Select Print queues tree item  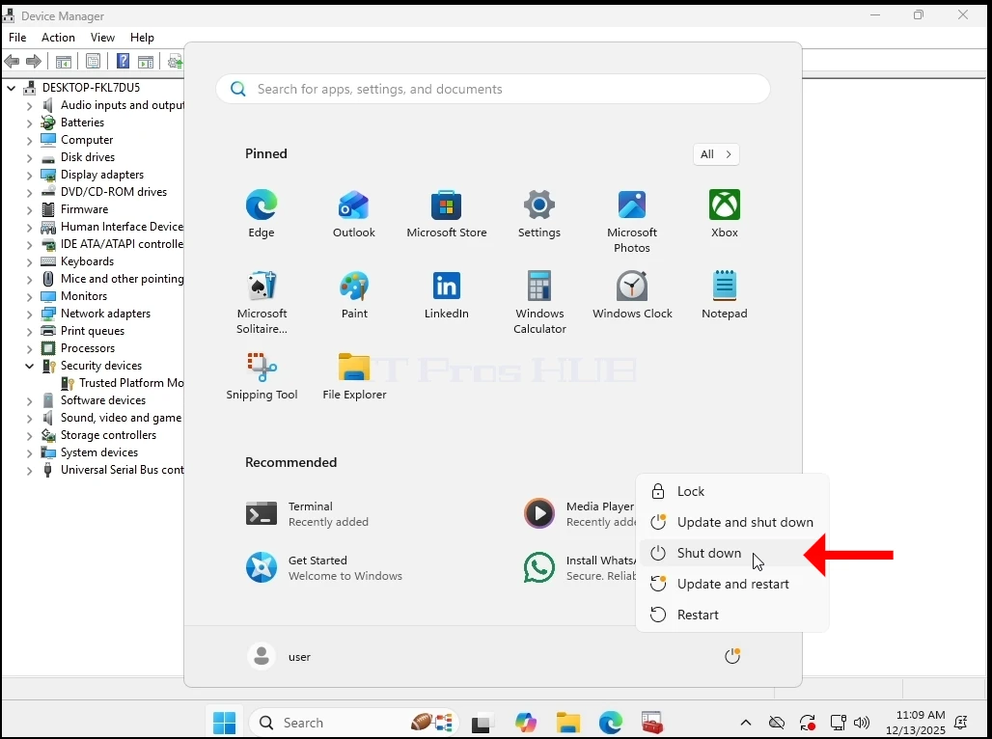[x=83, y=331]
